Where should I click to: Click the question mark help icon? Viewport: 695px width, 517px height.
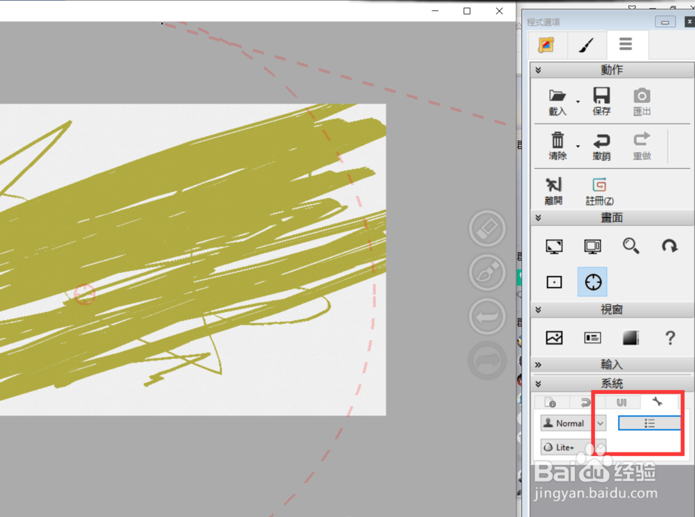pyautogui.click(x=670, y=338)
